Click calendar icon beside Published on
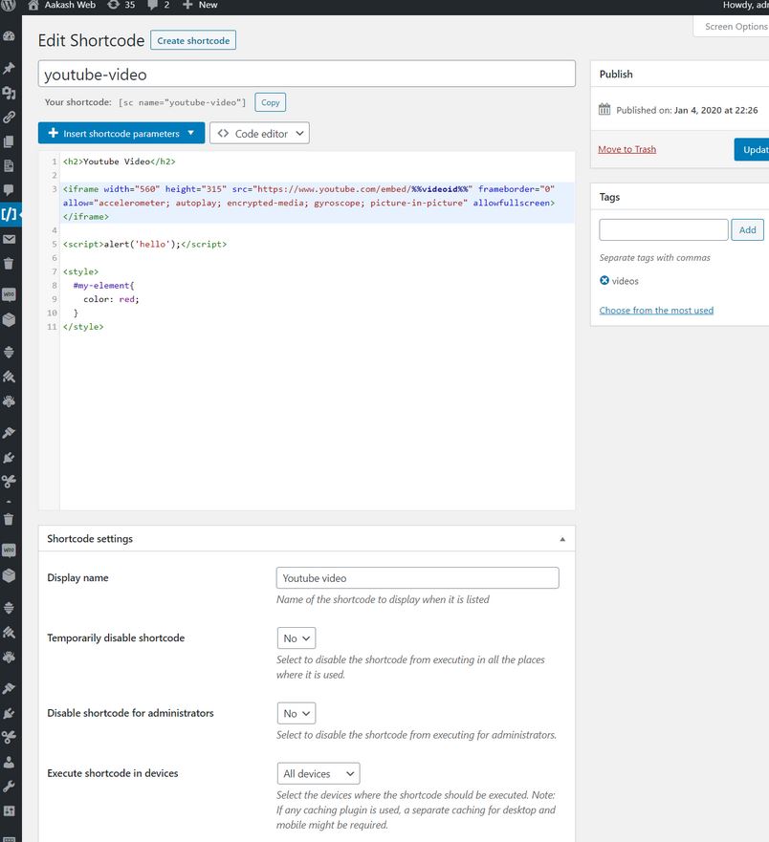 click(604, 110)
